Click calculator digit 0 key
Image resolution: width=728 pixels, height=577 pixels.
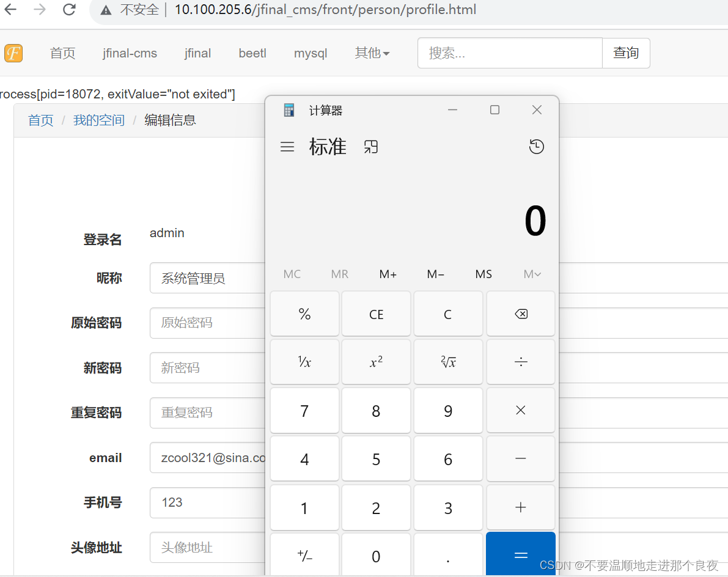[x=376, y=555]
